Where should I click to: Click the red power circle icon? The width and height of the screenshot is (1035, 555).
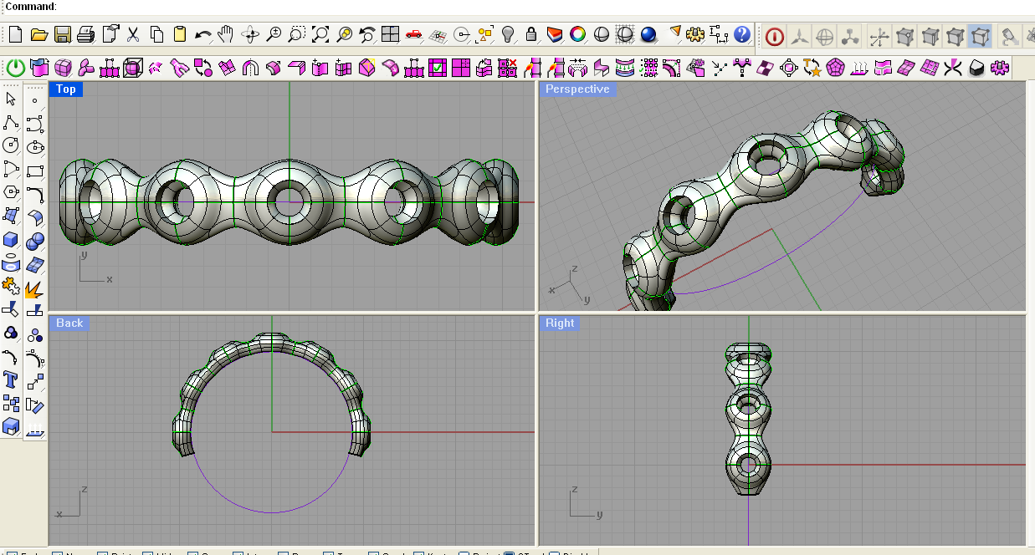point(775,37)
